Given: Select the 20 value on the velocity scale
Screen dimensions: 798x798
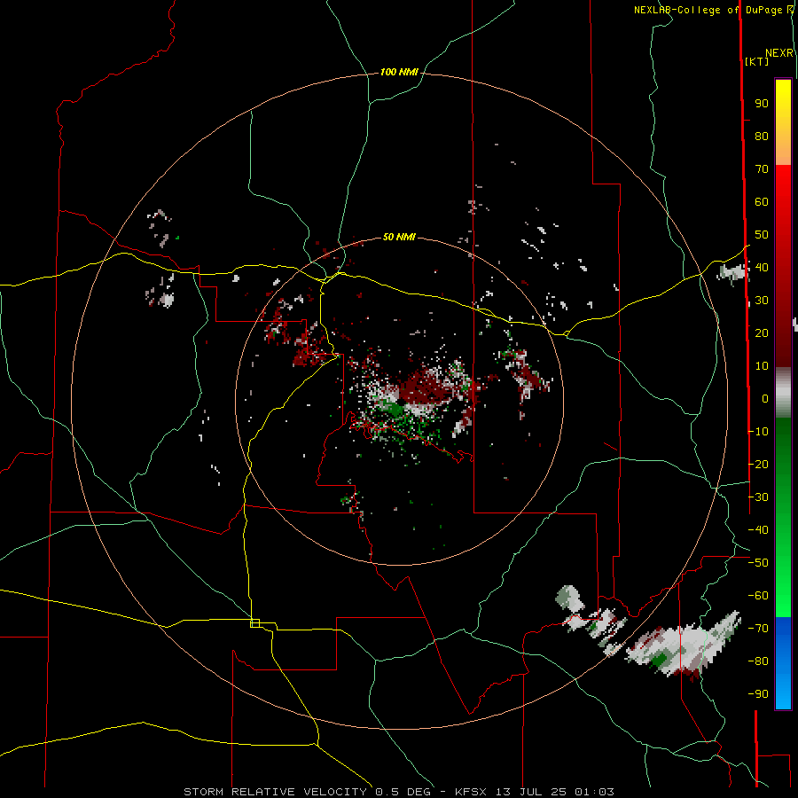Looking at the screenshot, I should (x=762, y=332).
